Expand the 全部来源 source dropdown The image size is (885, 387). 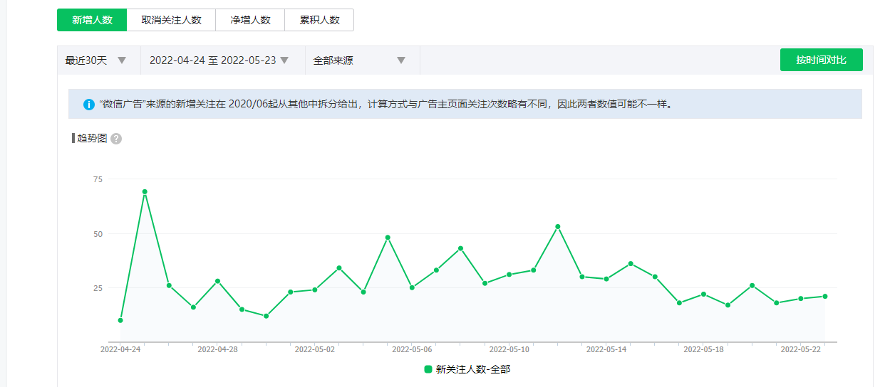(359, 60)
